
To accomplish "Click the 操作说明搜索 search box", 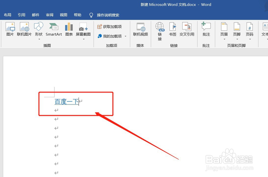I will click(x=108, y=15).
